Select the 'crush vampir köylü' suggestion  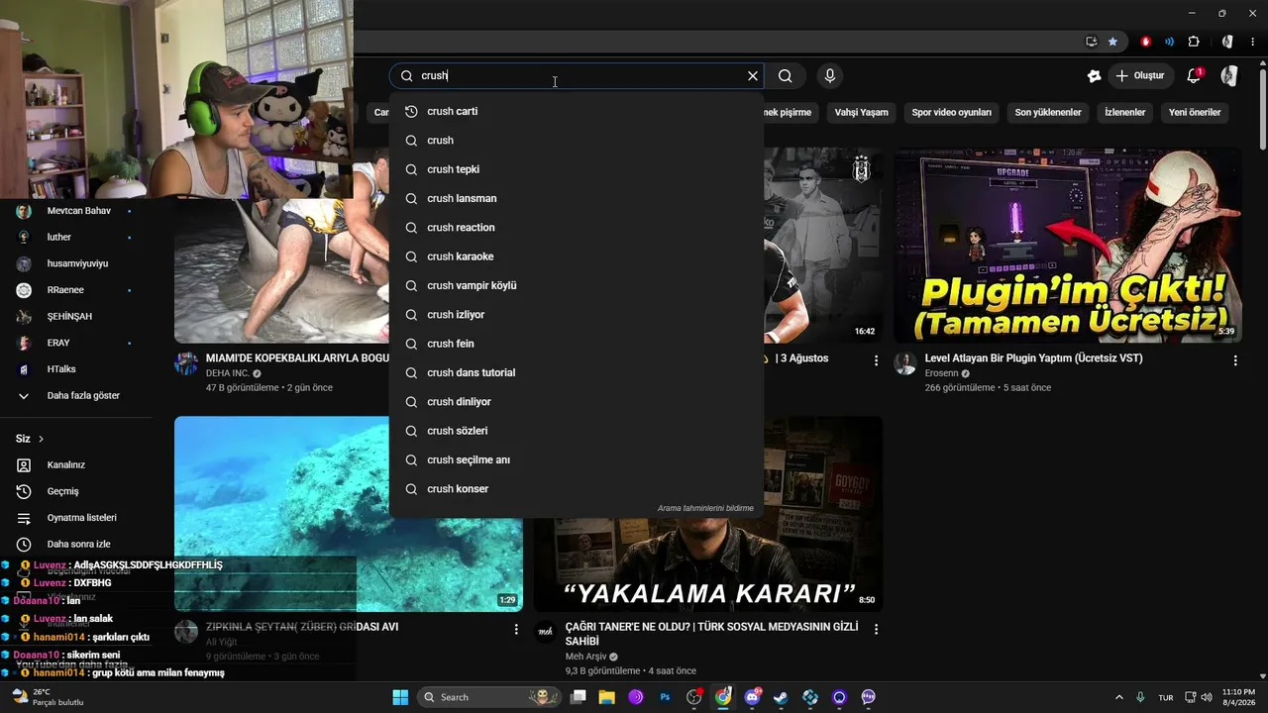(577, 286)
